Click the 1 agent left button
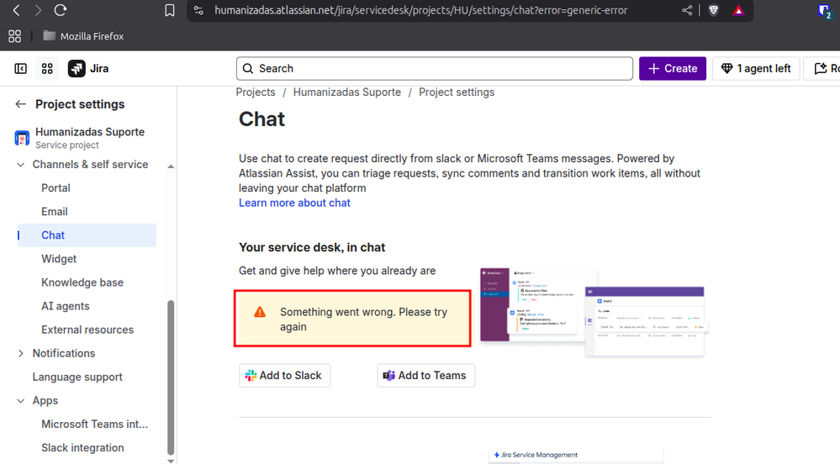Screen dimensions: 840x464 [756, 69]
